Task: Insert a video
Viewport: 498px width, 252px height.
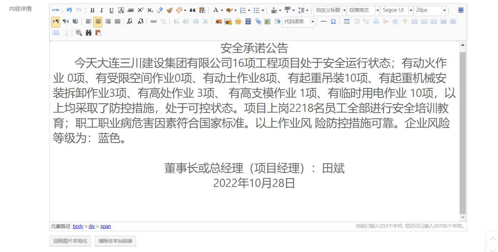Action: pyautogui.click(x=248, y=21)
